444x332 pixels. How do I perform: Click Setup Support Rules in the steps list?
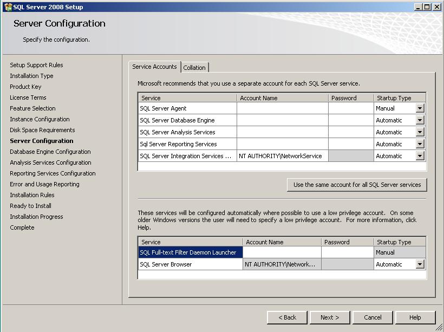coord(36,65)
